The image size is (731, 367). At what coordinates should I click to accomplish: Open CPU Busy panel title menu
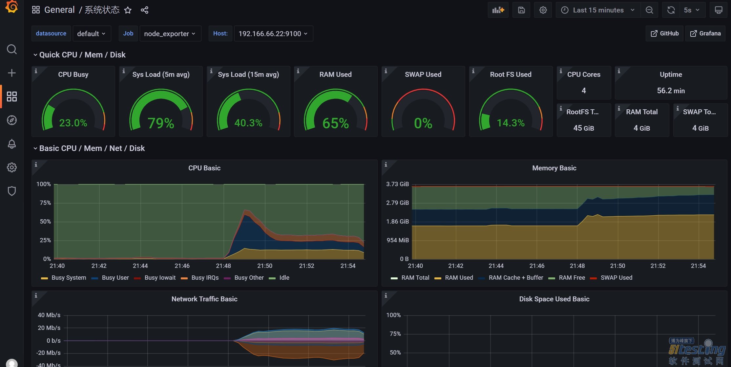coord(73,75)
